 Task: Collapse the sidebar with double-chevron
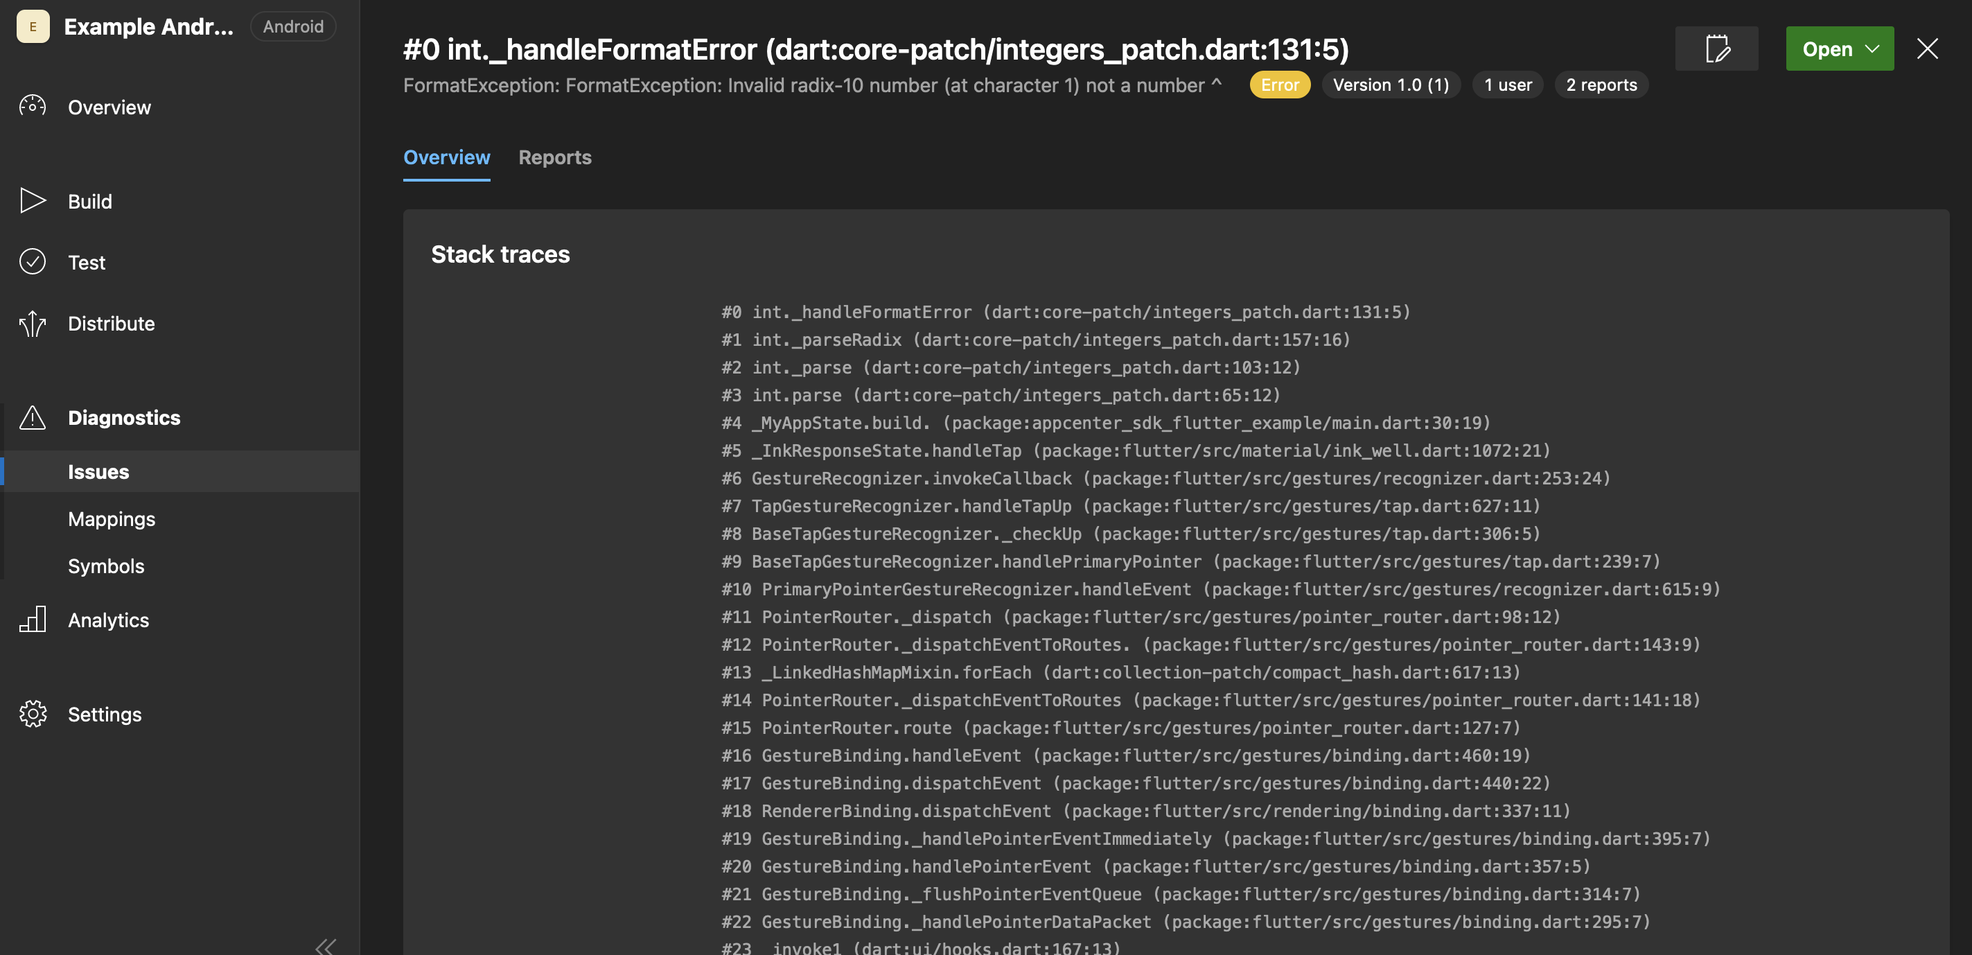pyautogui.click(x=326, y=946)
